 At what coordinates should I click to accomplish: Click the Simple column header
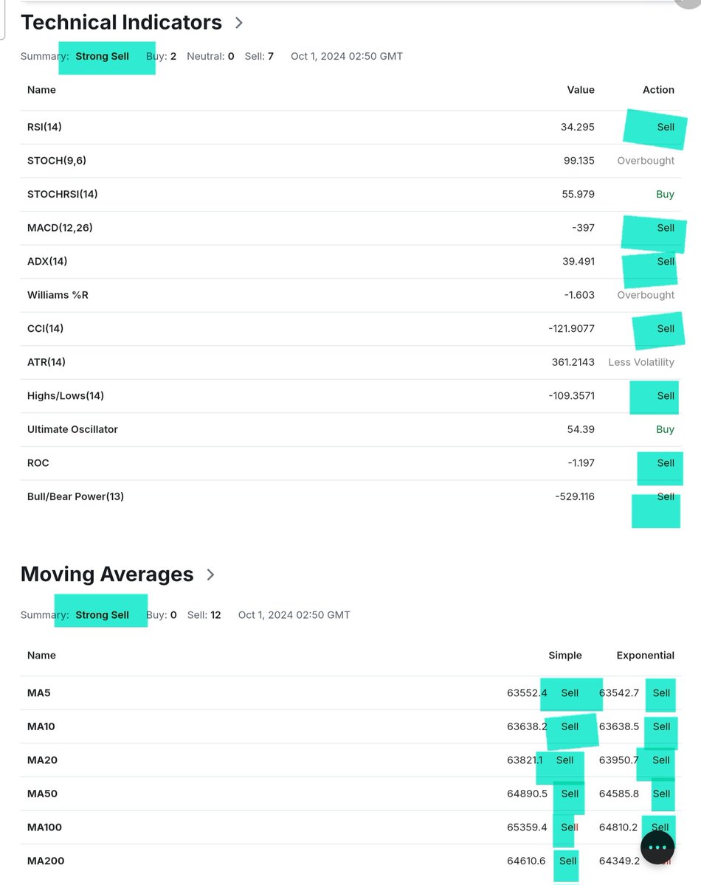(x=565, y=655)
